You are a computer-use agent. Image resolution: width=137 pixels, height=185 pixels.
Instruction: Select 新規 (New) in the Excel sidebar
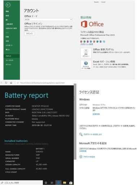point(7,16)
